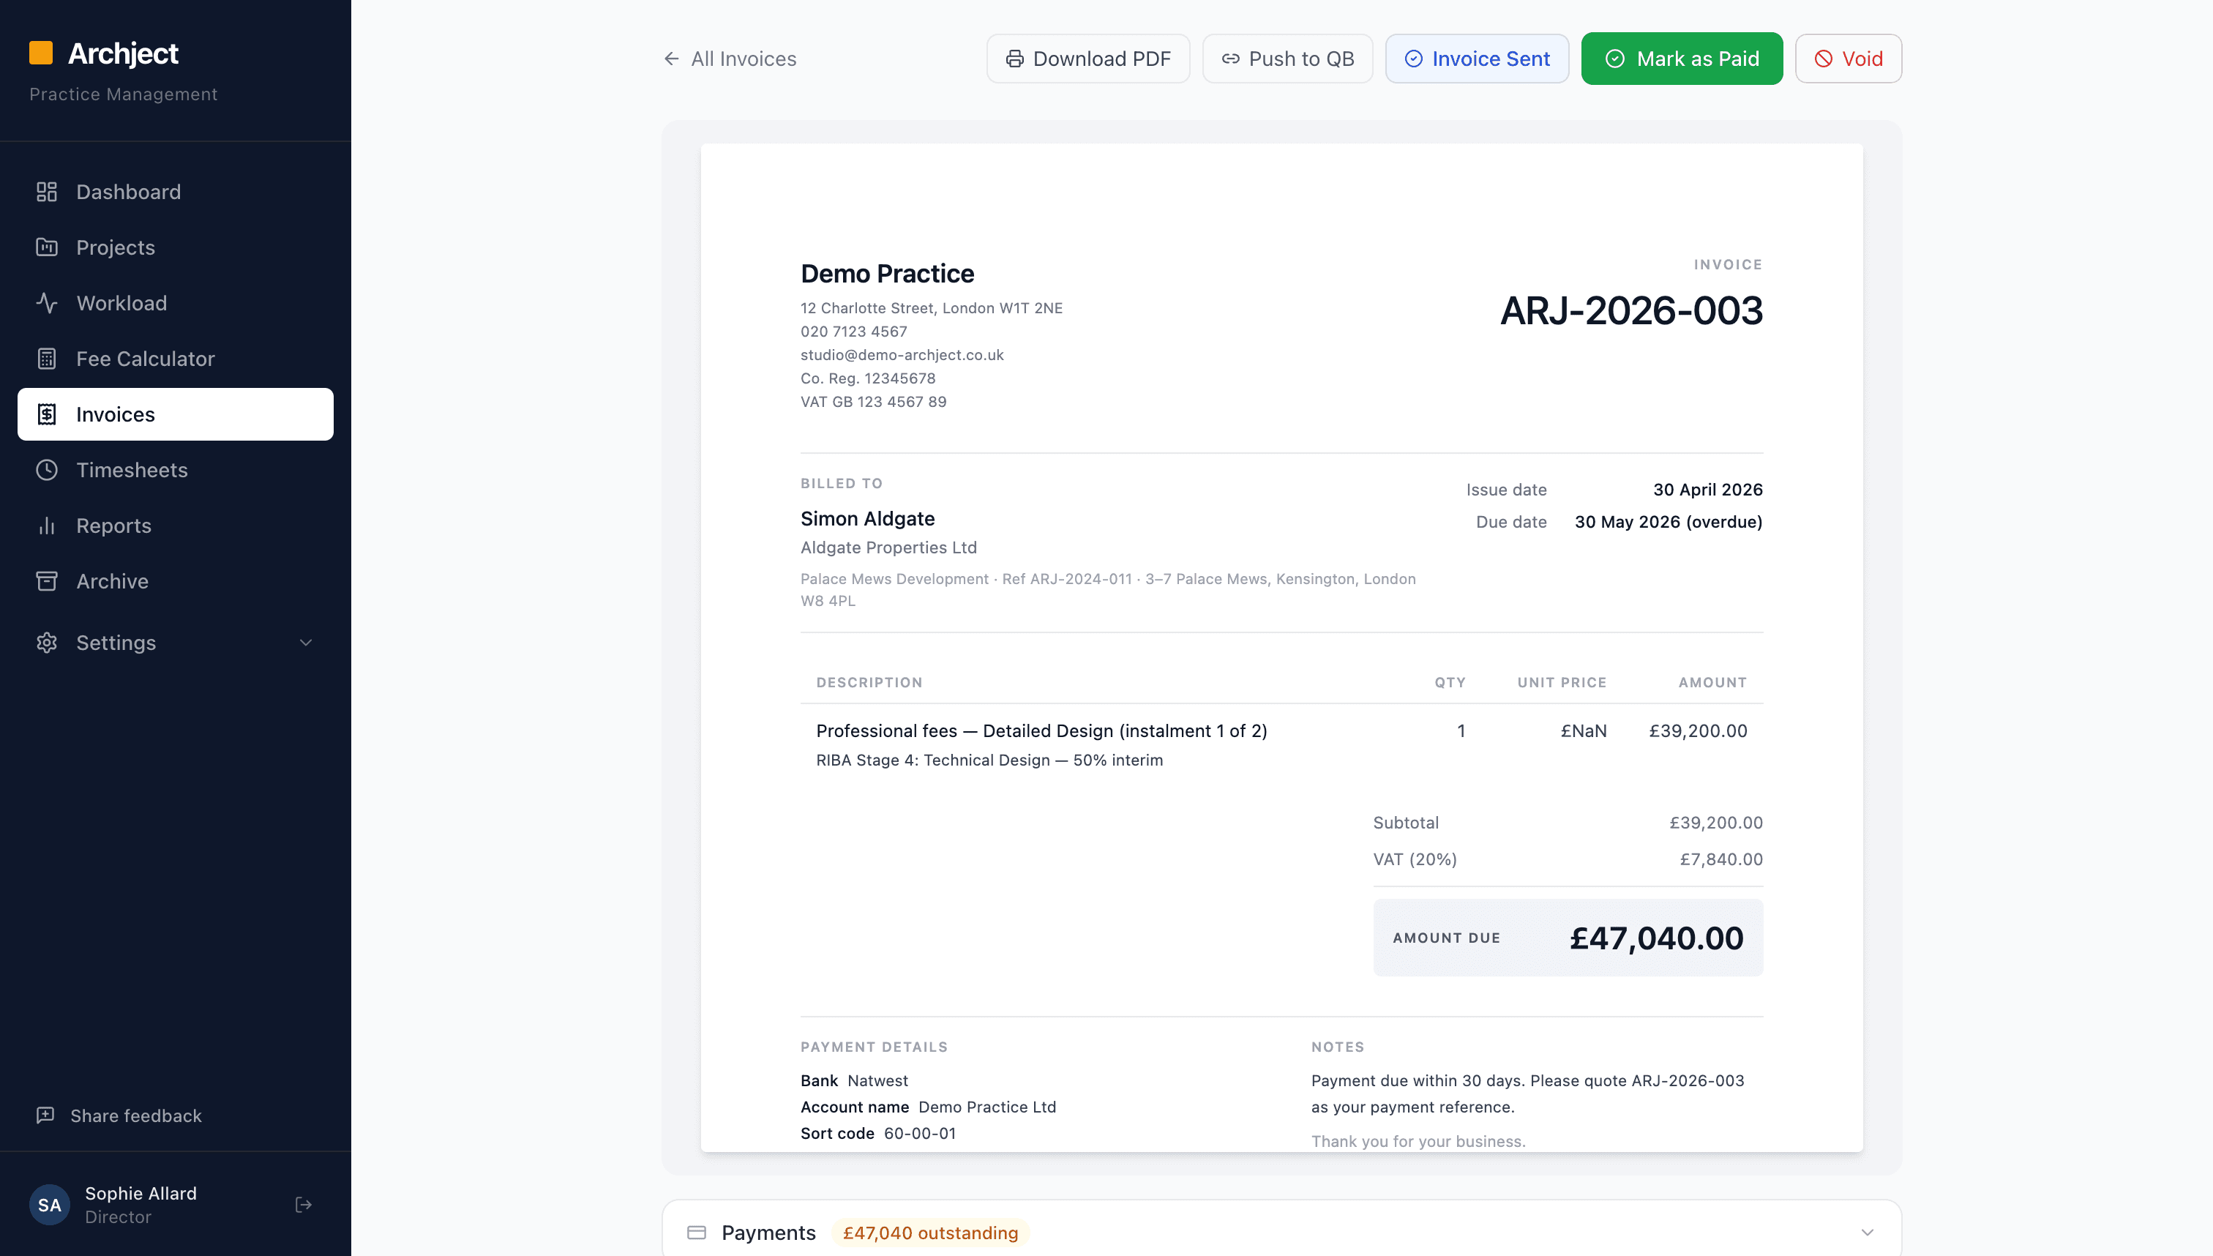2213x1256 pixels.
Task: Expand the Payments section chevron
Action: [x=1867, y=1233]
